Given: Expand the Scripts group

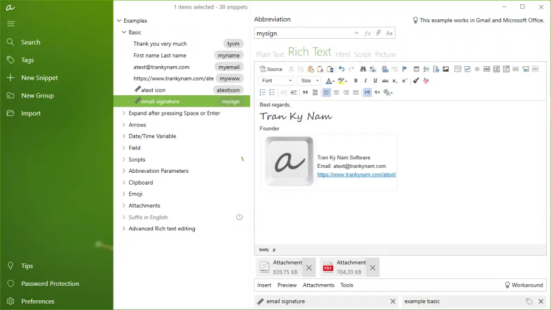Looking at the screenshot, I should (124, 159).
